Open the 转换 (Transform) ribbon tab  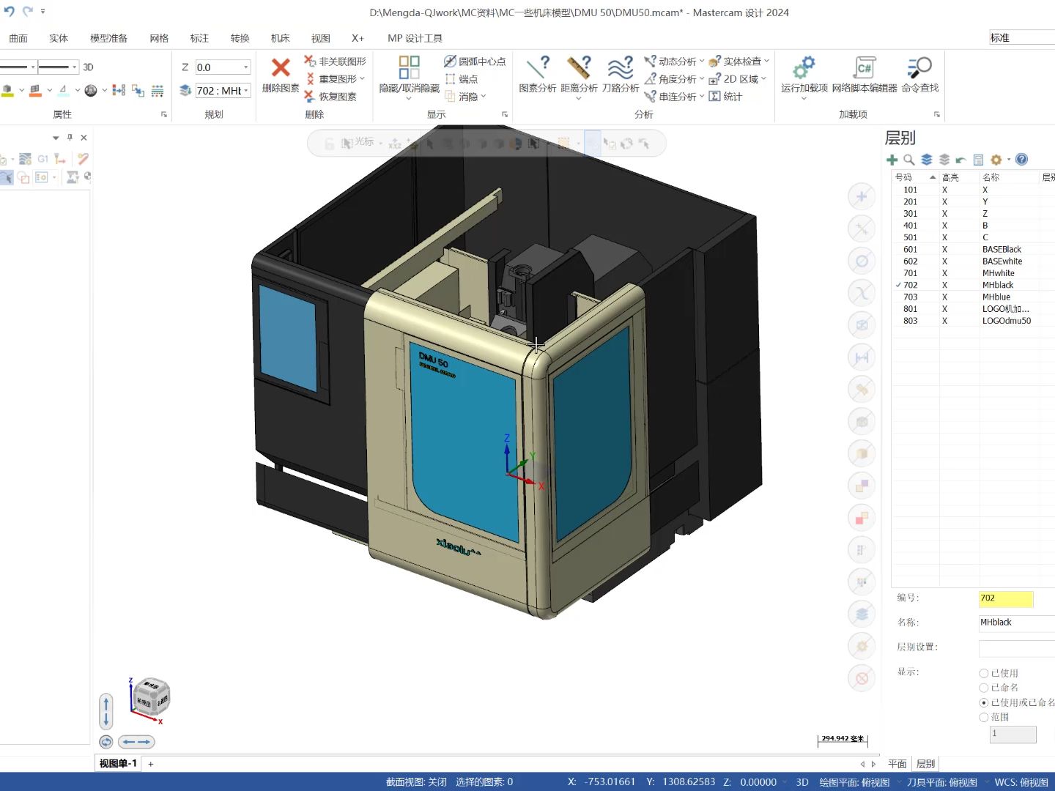coord(240,38)
